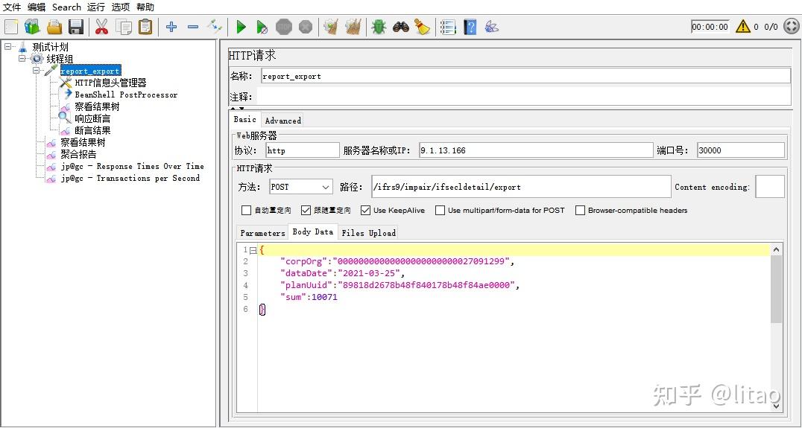Open the Function Helper list icon
802x428 pixels.
tap(448, 27)
